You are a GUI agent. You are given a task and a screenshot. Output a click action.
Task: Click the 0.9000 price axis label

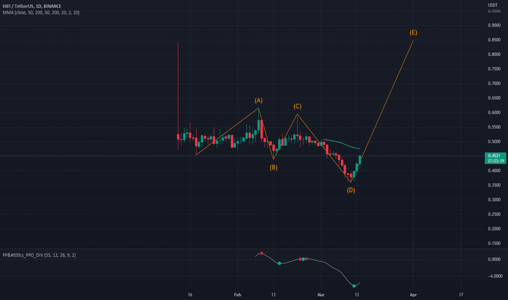point(494,25)
